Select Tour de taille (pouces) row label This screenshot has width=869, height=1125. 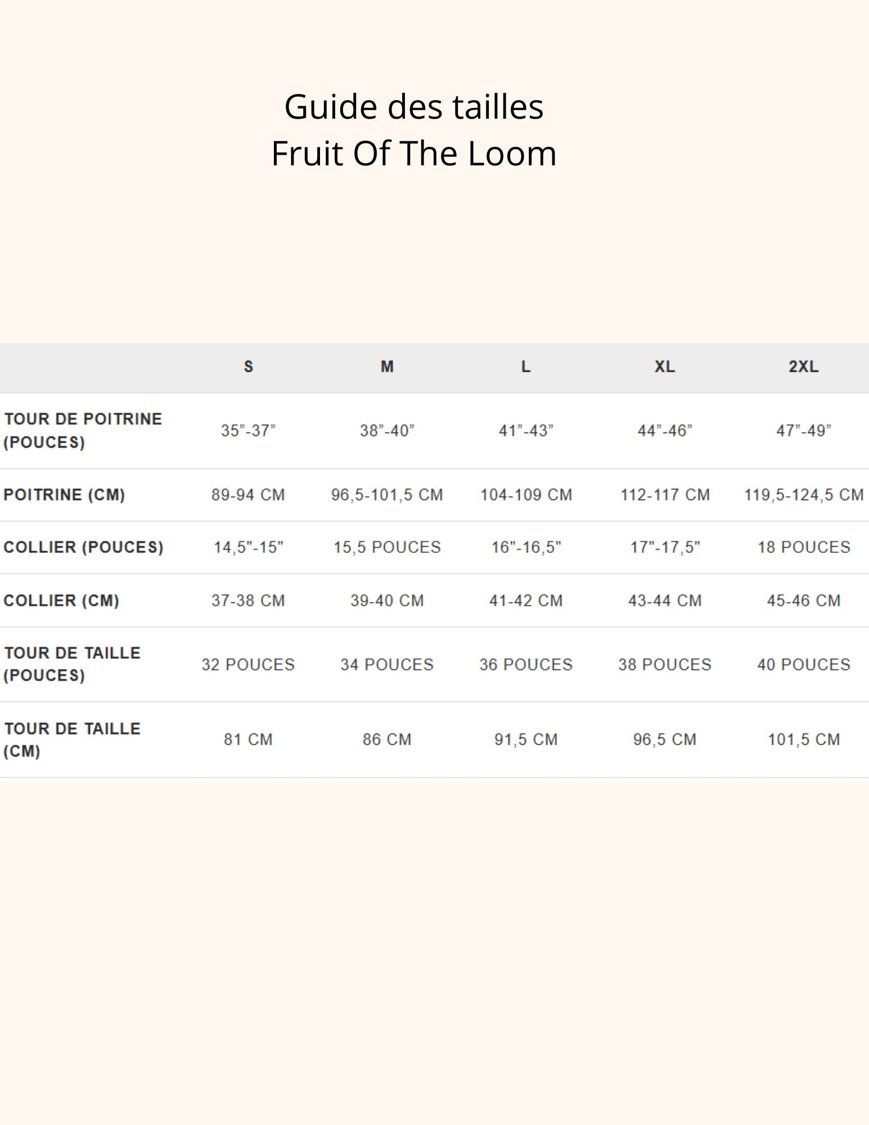[72, 664]
